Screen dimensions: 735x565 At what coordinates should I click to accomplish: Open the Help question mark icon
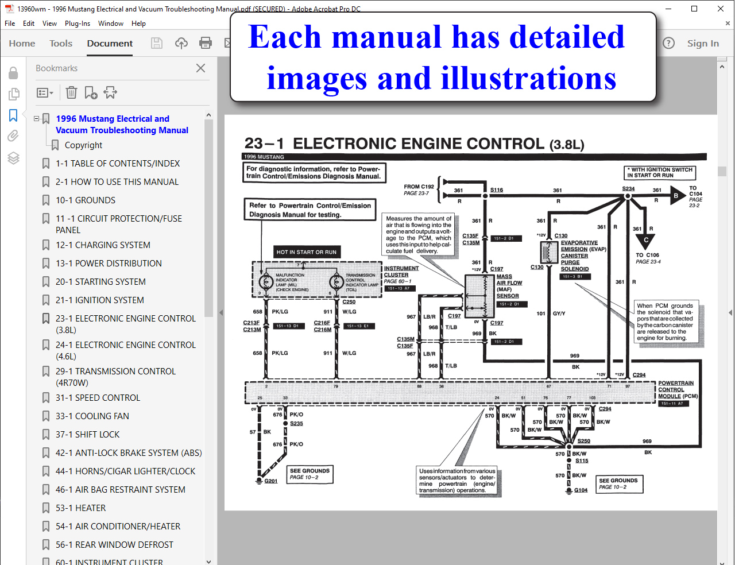[x=668, y=43]
